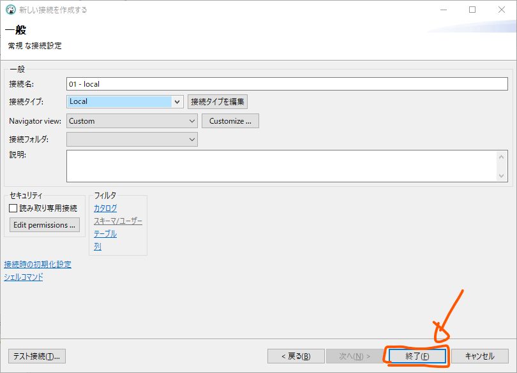Click the 接続タイプを編集 button

[x=218, y=101]
